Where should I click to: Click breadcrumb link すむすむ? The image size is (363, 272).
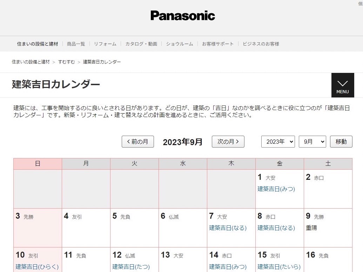click(x=66, y=62)
